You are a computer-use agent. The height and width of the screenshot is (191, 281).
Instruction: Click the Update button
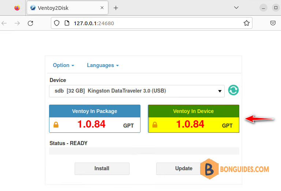coord(184,168)
